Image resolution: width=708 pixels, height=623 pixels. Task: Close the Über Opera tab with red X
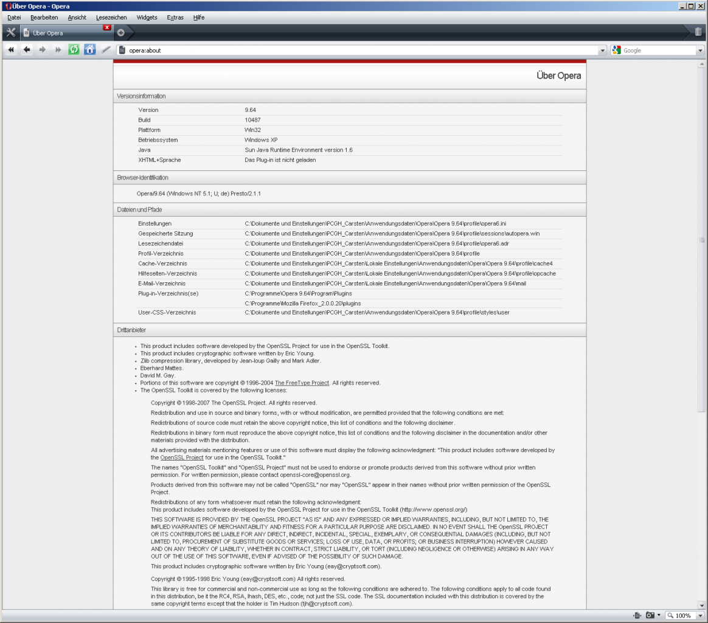107,27
